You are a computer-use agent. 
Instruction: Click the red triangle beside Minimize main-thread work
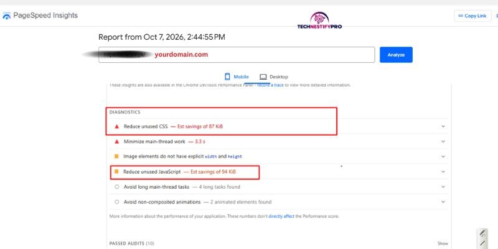[x=116, y=142]
